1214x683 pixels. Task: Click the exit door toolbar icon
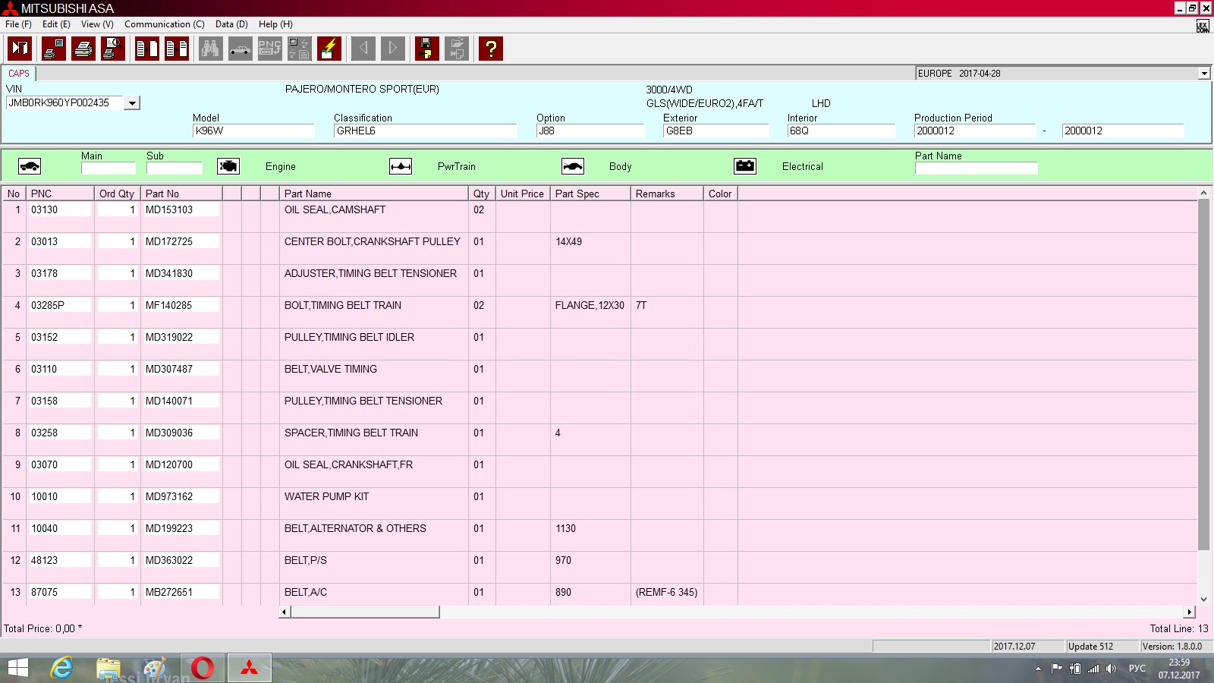click(20, 49)
